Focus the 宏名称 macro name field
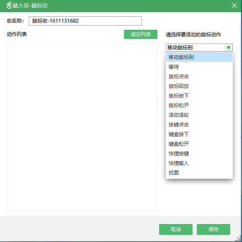242x242 pixels. tap(85, 21)
